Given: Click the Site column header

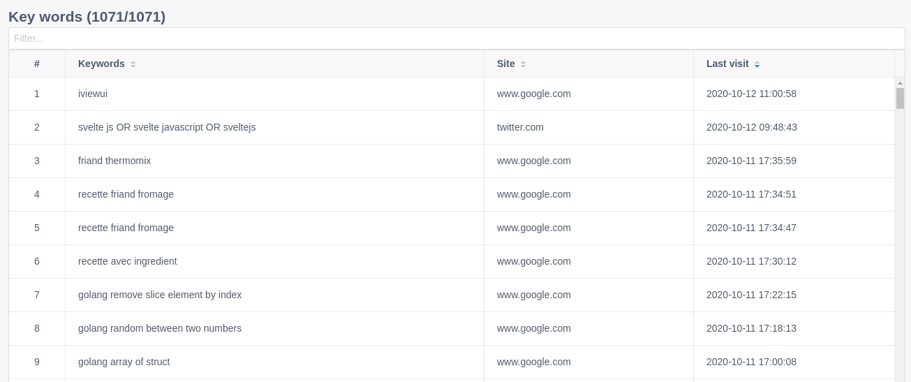Looking at the screenshot, I should click(x=588, y=64).
